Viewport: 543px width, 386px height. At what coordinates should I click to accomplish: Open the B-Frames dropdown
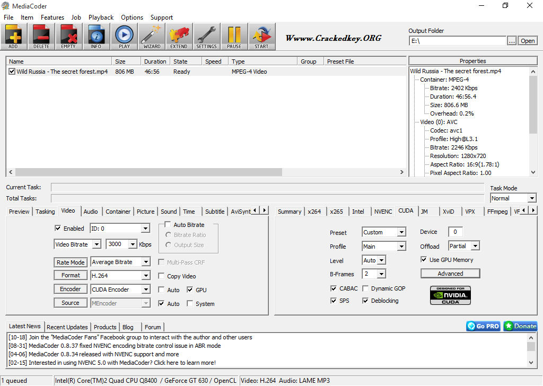coord(381,274)
